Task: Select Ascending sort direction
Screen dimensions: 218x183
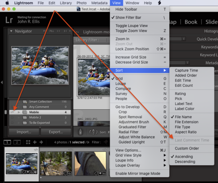Action: click(x=192, y=157)
